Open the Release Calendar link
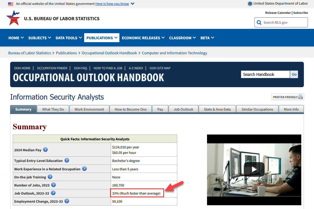This screenshot has height=209, width=314. click(278, 13)
